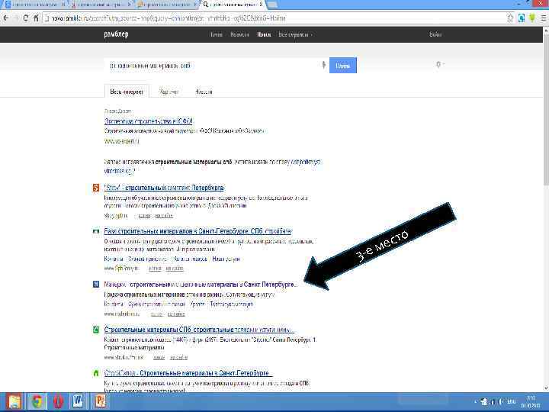The image size is (549, 412).
Task: Click the blue Найти search button
Action: [343, 66]
